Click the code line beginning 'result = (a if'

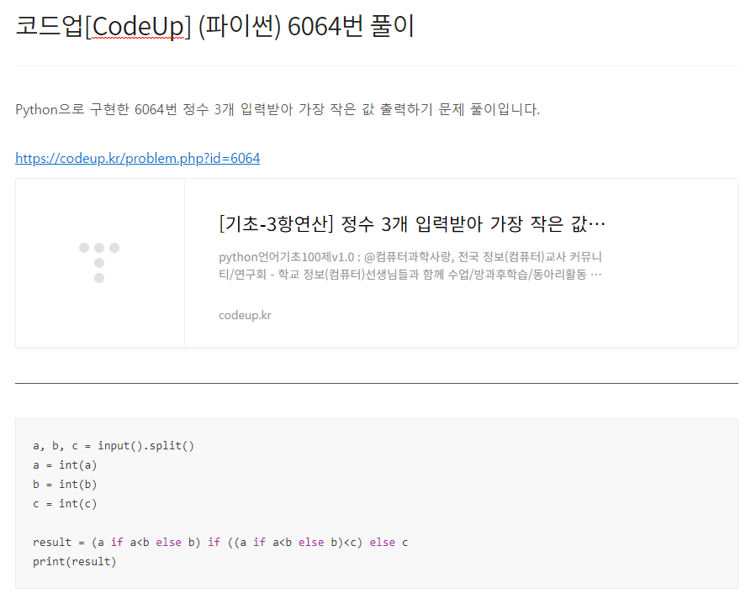click(x=220, y=543)
